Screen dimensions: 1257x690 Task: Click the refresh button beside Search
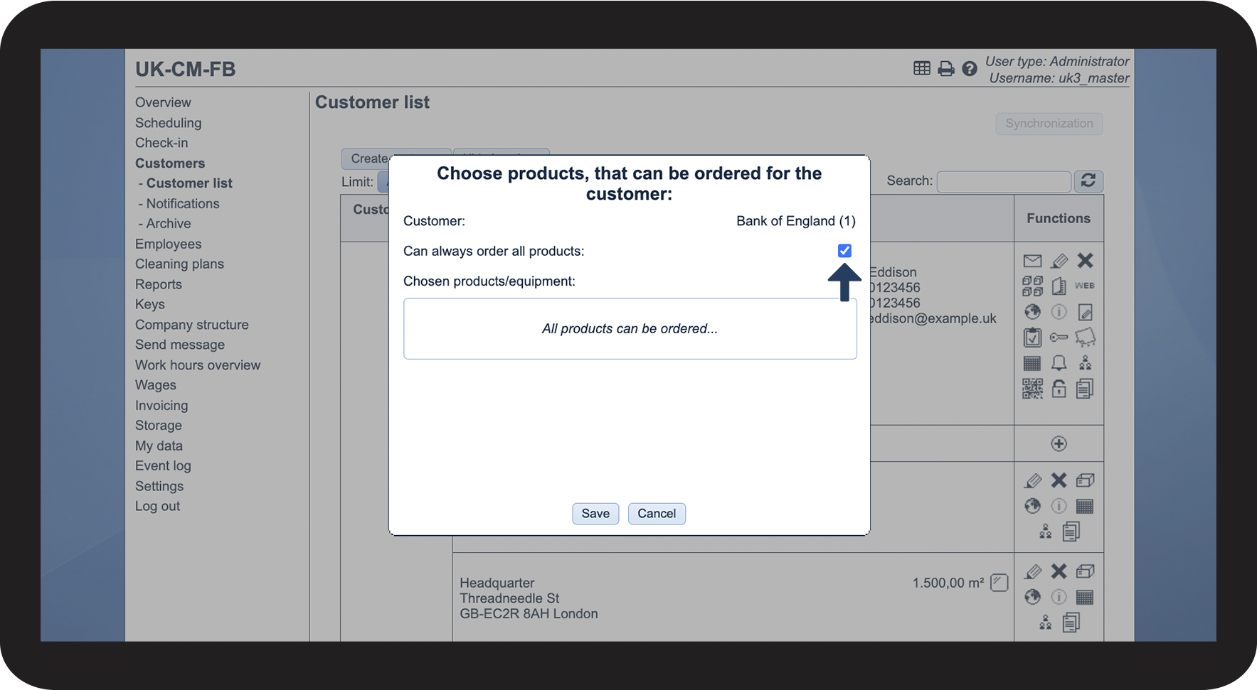click(x=1088, y=181)
